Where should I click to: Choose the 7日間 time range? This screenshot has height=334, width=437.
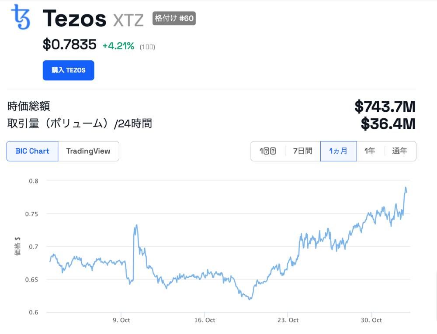coord(302,151)
